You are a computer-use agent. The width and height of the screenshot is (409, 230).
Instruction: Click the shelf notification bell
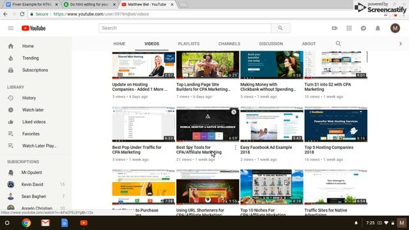(356, 223)
